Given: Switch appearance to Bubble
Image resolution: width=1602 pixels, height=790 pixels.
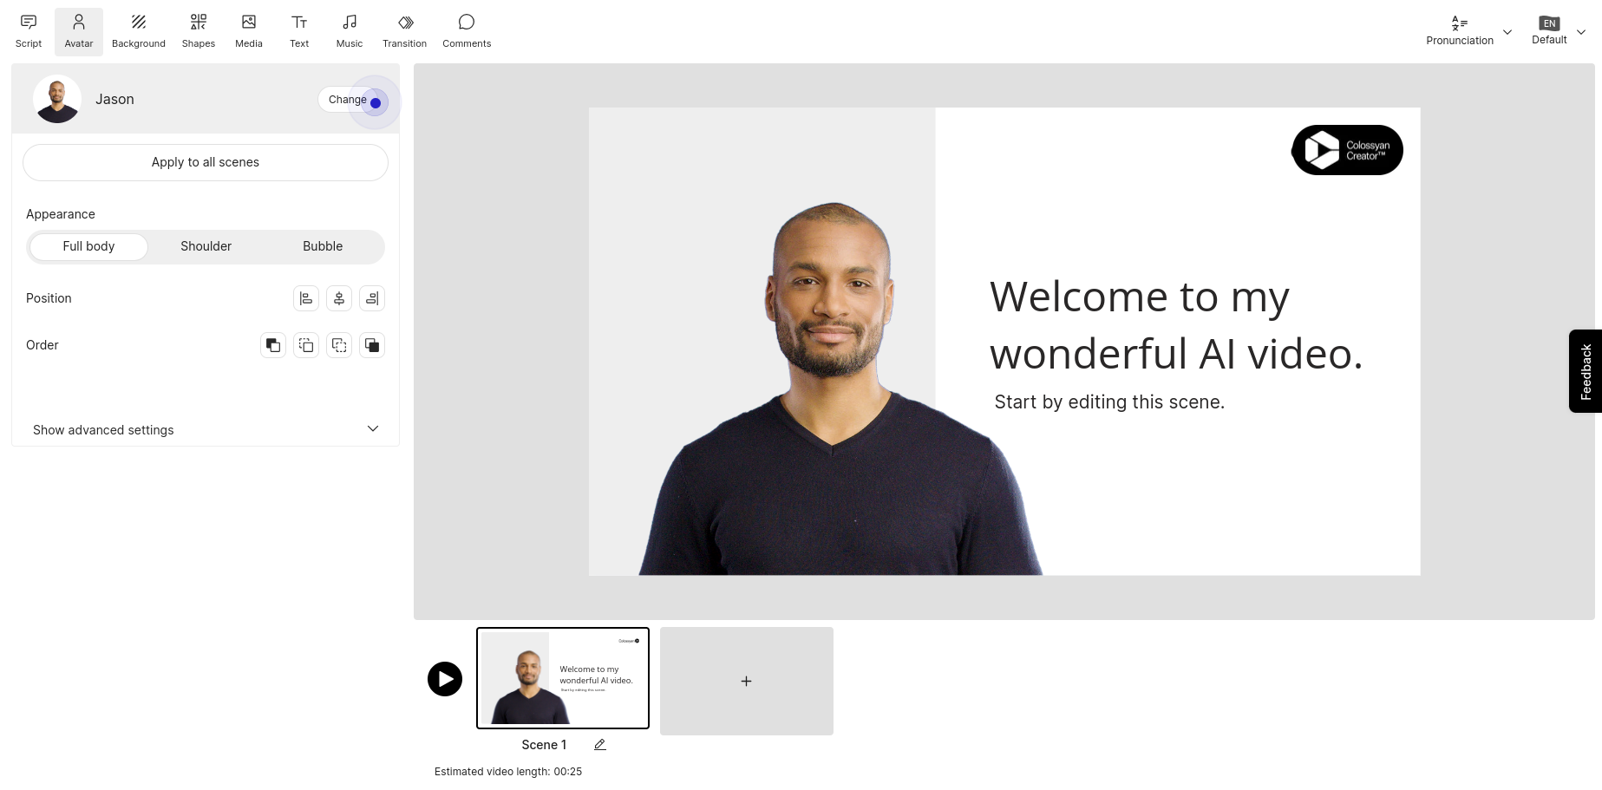Looking at the screenshot, I should coord(323,246).
